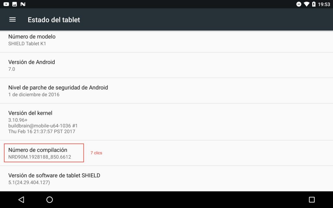Open the recent apps square button

[312, 200]
